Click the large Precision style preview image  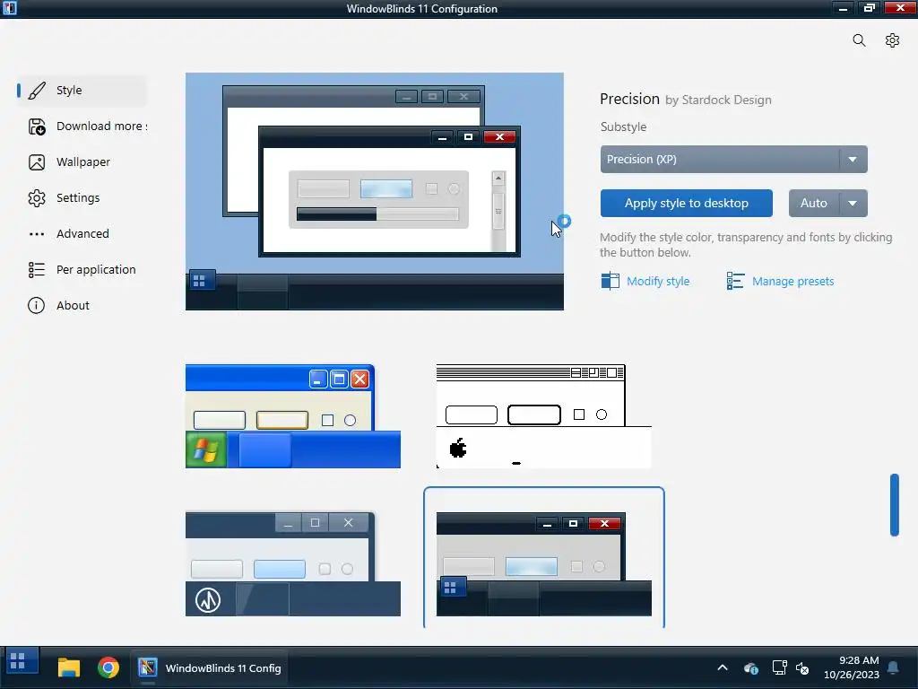[375, 192]
